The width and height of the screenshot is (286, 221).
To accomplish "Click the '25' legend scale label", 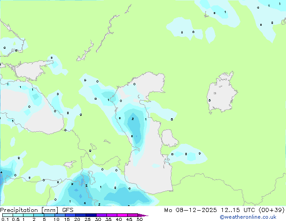I will coord(88,219).
